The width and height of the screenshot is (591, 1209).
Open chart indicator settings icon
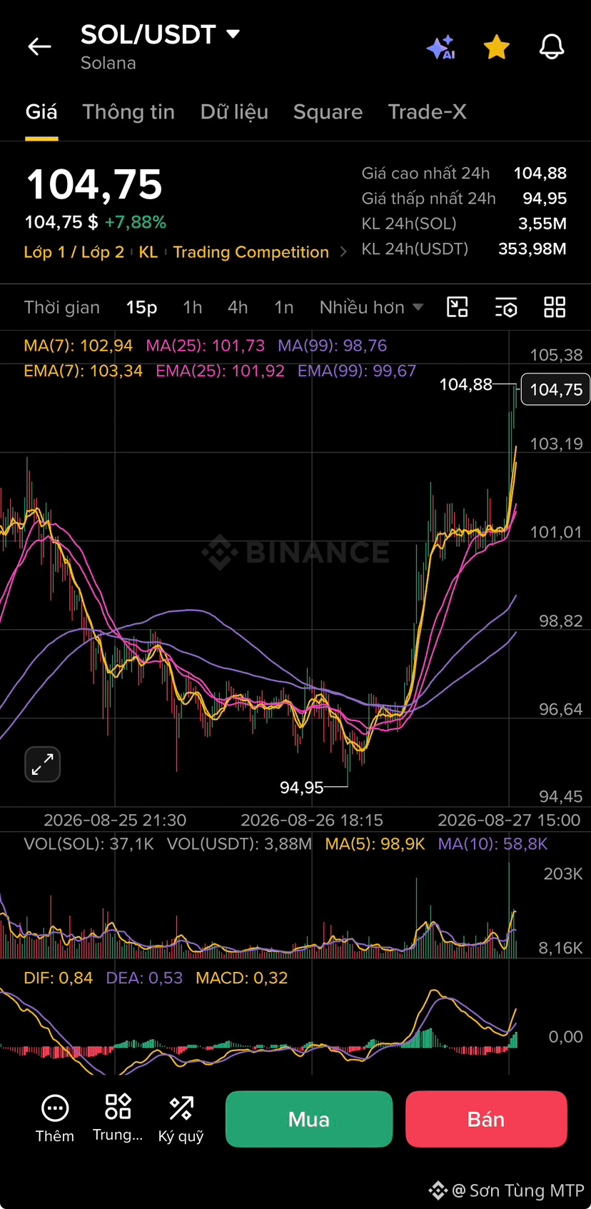click(x=505, y=307)
